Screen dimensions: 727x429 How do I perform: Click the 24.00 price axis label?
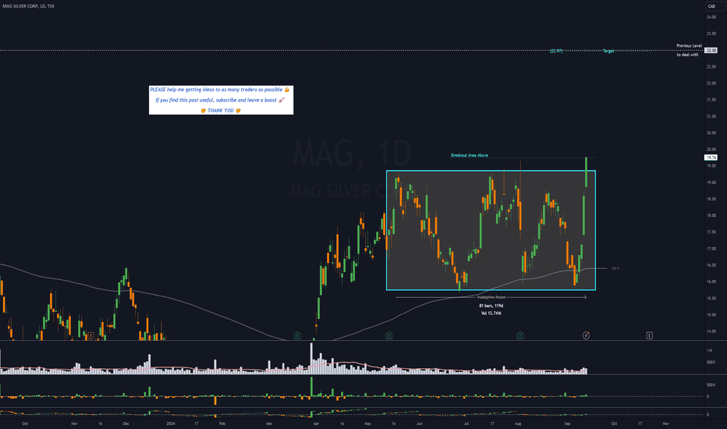point(711,17)
